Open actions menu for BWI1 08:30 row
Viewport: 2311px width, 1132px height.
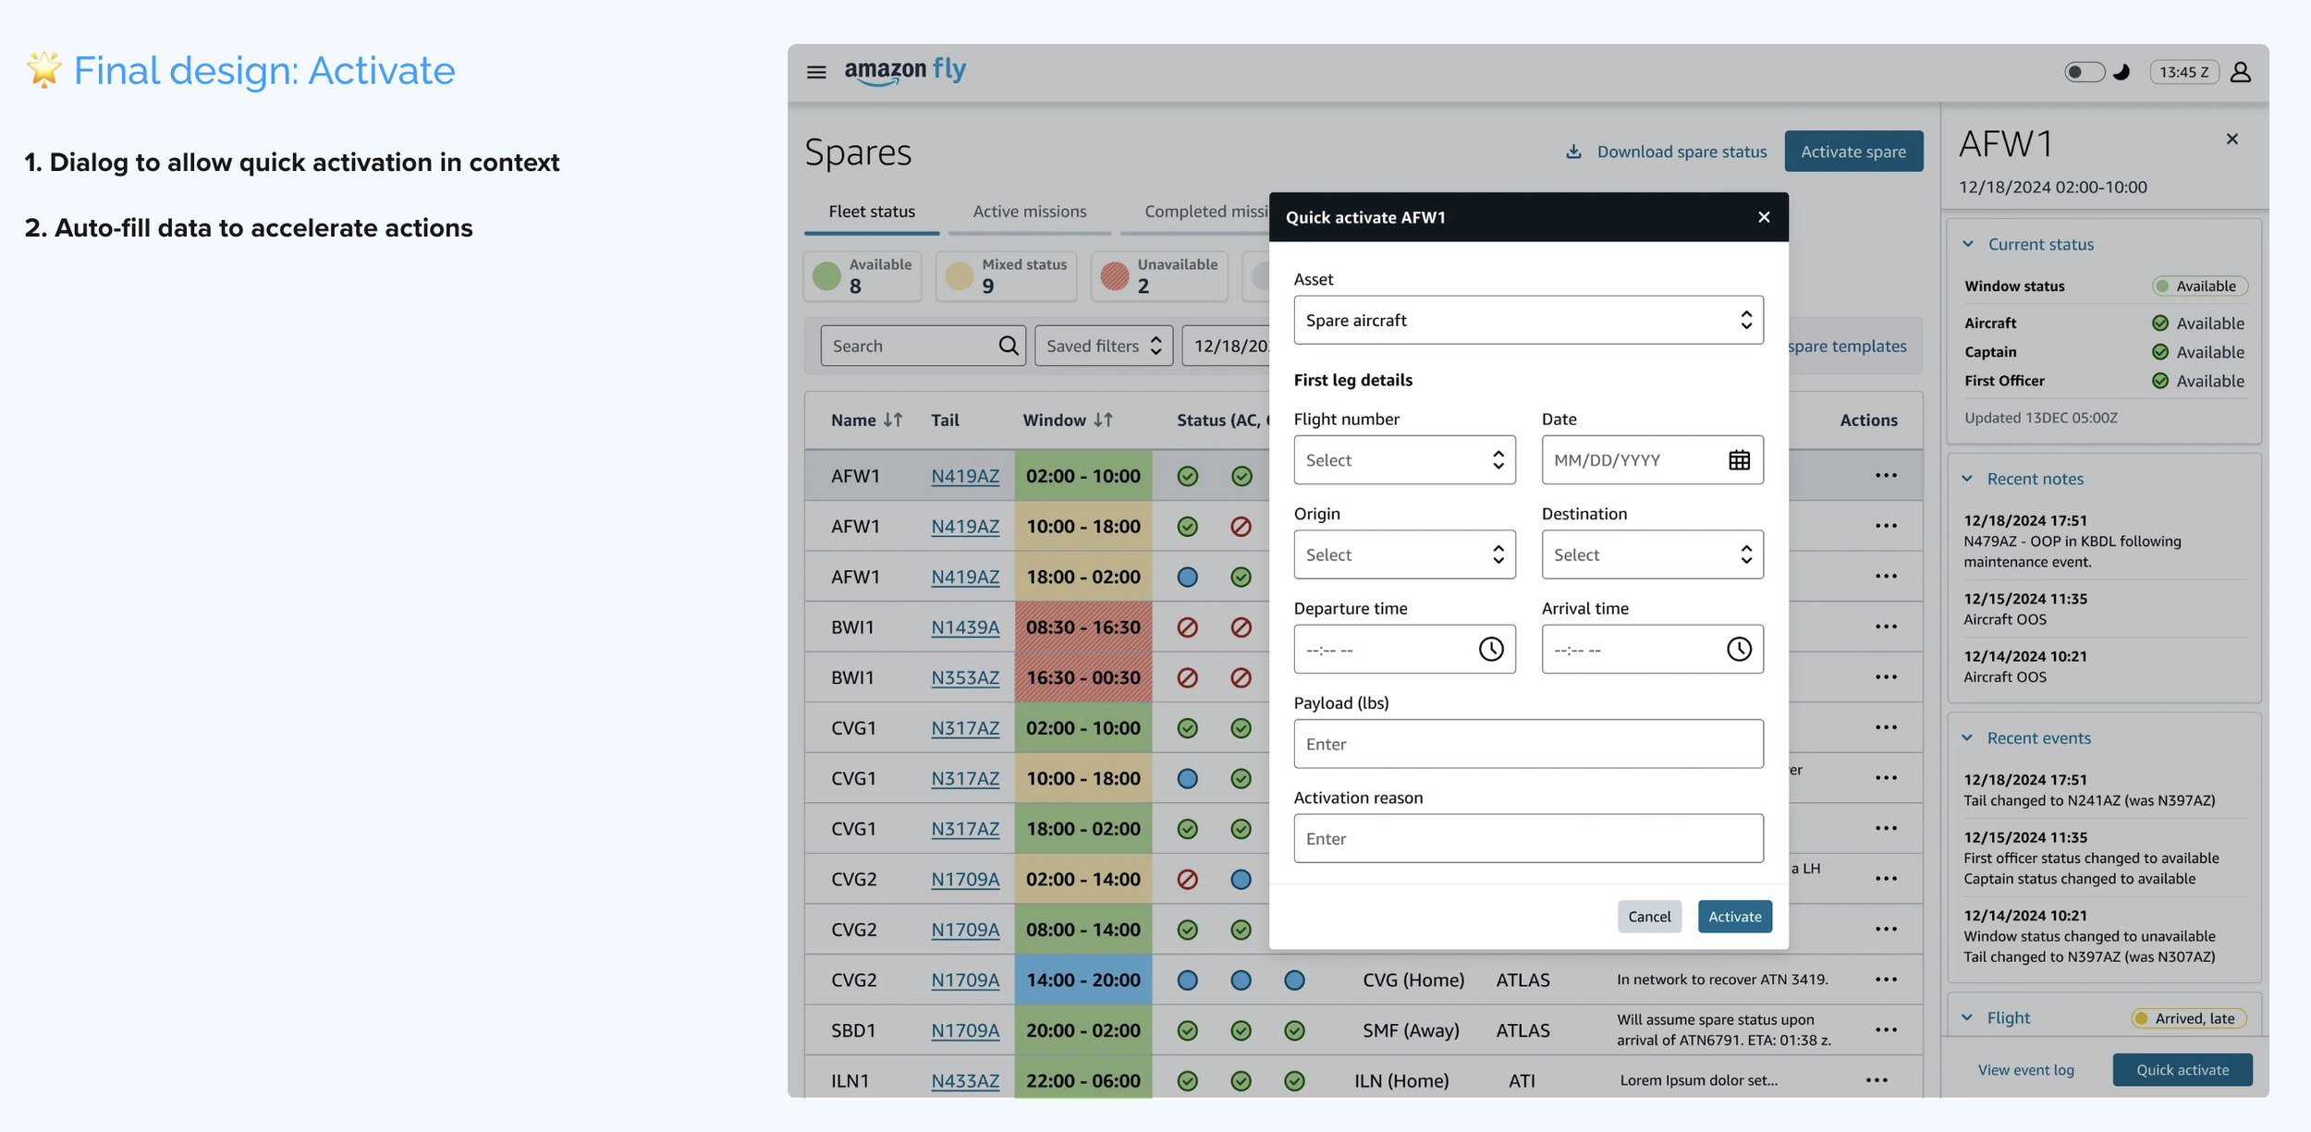point(1886,627)
